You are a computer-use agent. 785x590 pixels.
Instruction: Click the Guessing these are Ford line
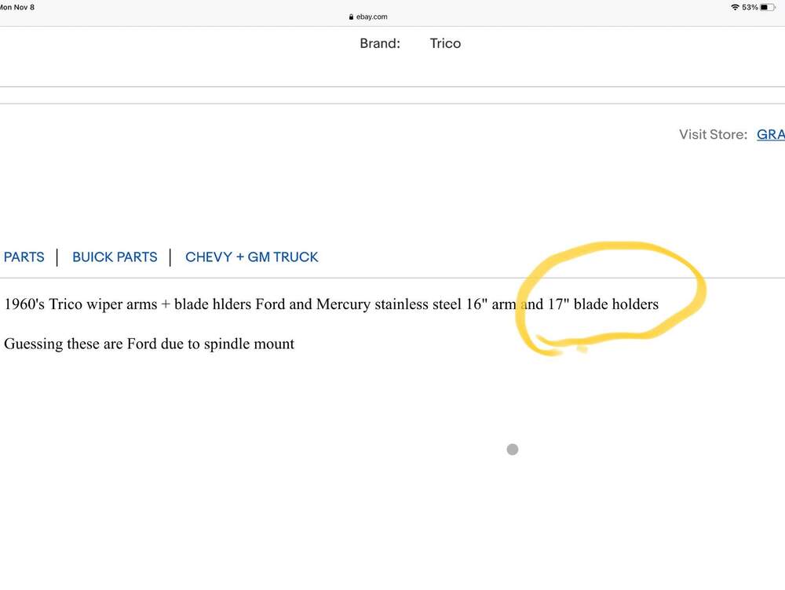[x=149, y=344]
